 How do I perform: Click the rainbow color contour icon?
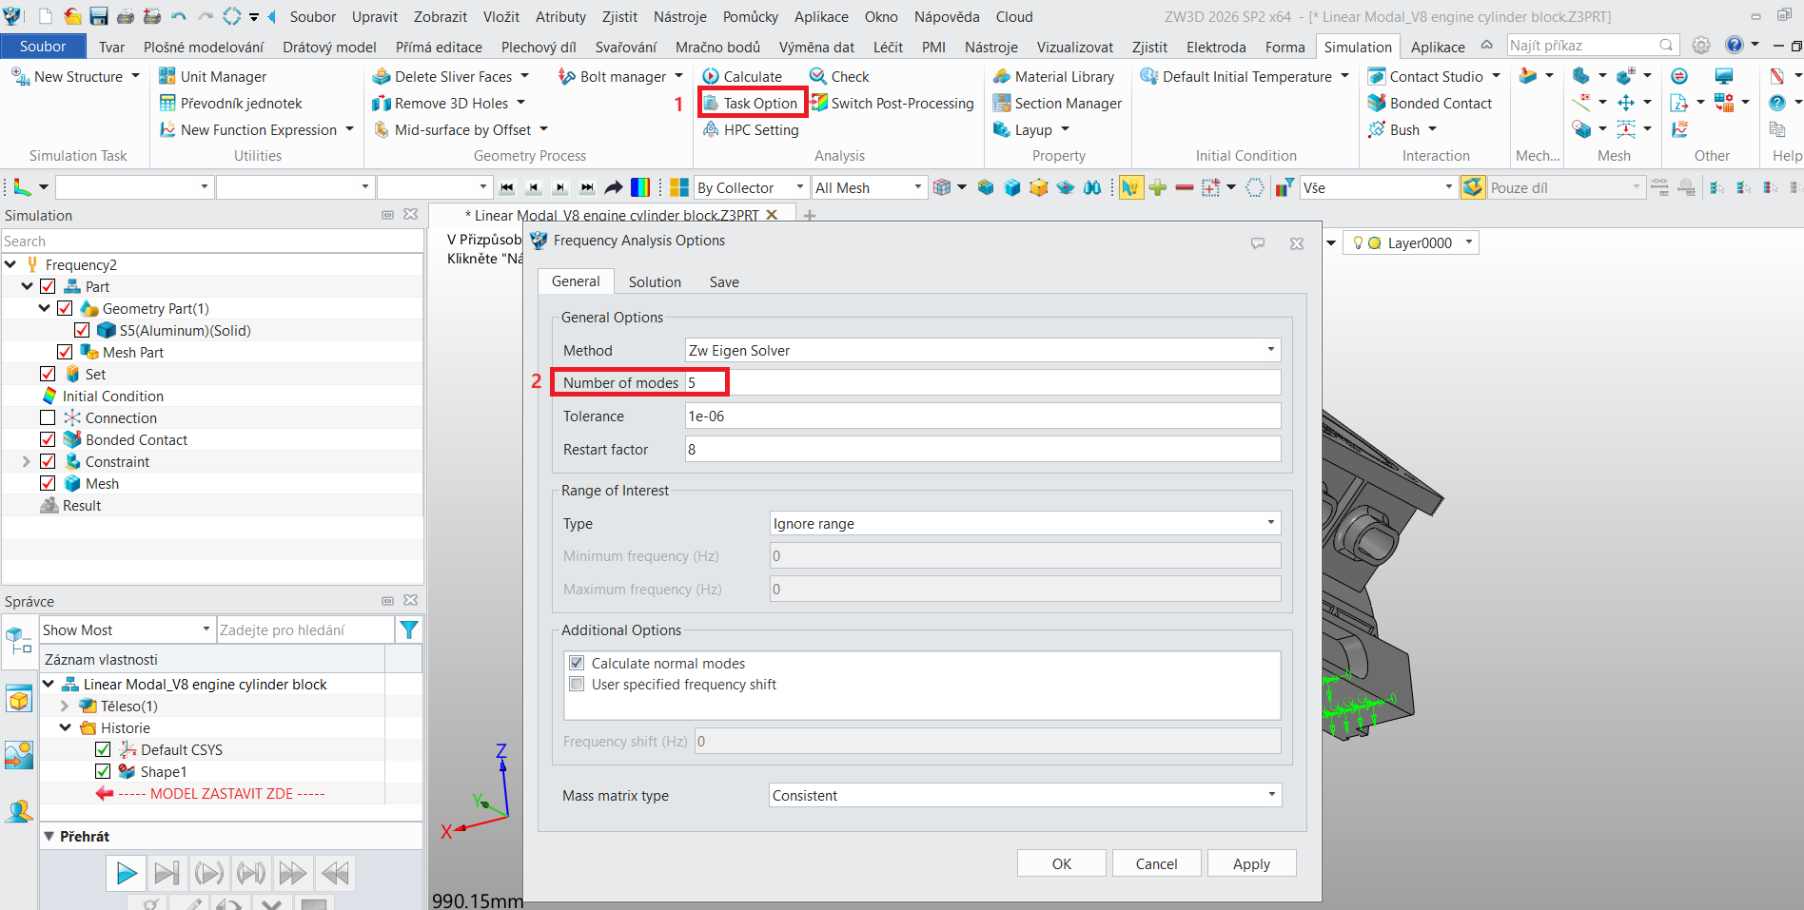click(x=640, y=187)
